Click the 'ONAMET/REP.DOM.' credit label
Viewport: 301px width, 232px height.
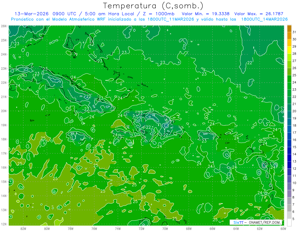265,222
